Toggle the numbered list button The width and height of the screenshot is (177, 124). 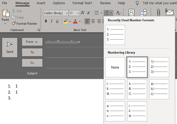pyautogui.click(x=106, y=13)
